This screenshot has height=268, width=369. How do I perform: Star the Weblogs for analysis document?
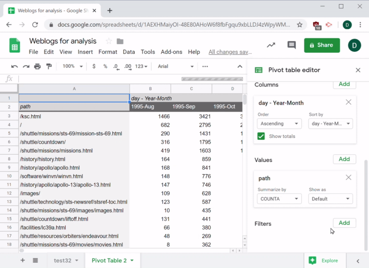click(x=109, y=41)
